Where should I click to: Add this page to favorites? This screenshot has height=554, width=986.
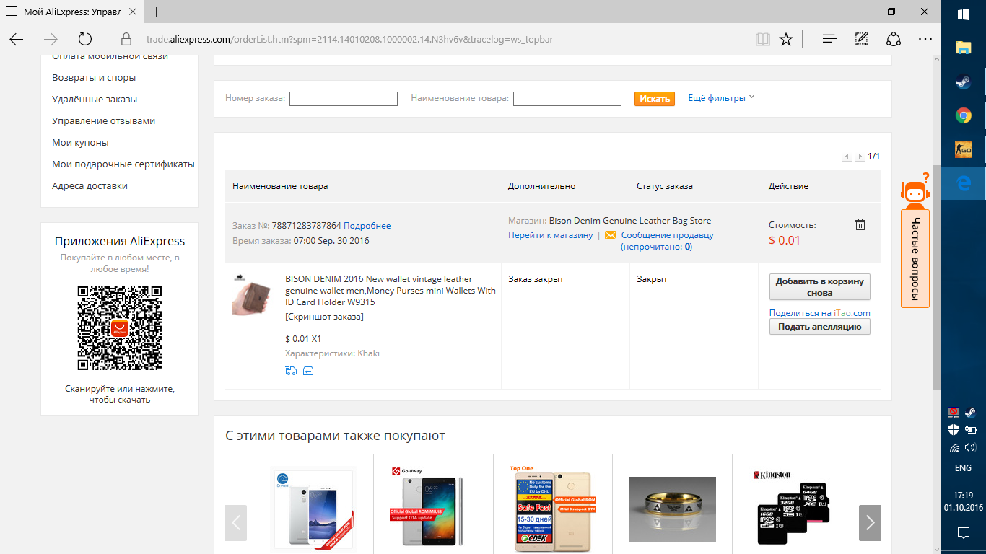786,39
